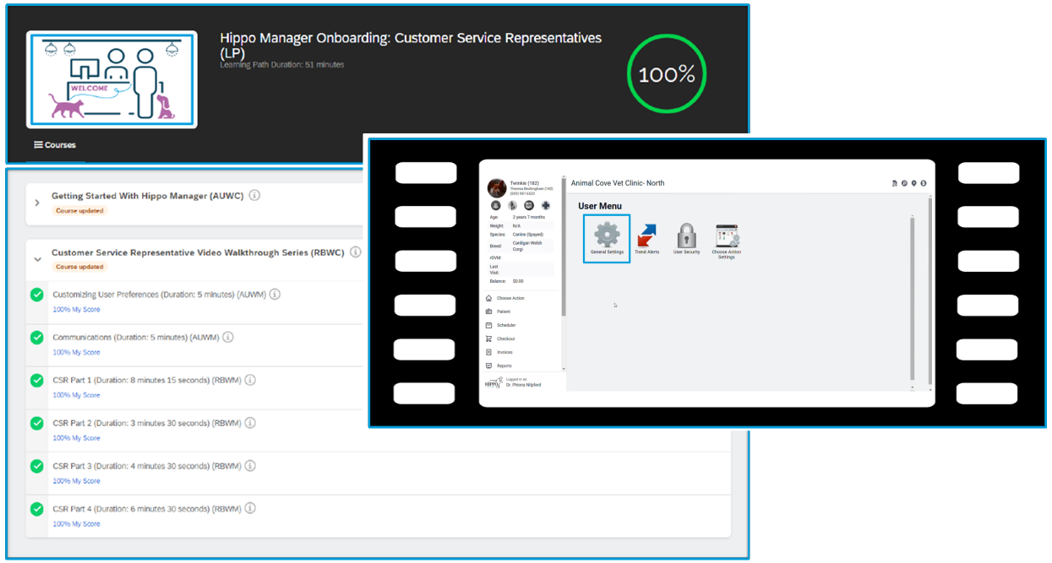Select Patient in the Hippo sidebar
1052x563 pixels.
coord(499,311)
